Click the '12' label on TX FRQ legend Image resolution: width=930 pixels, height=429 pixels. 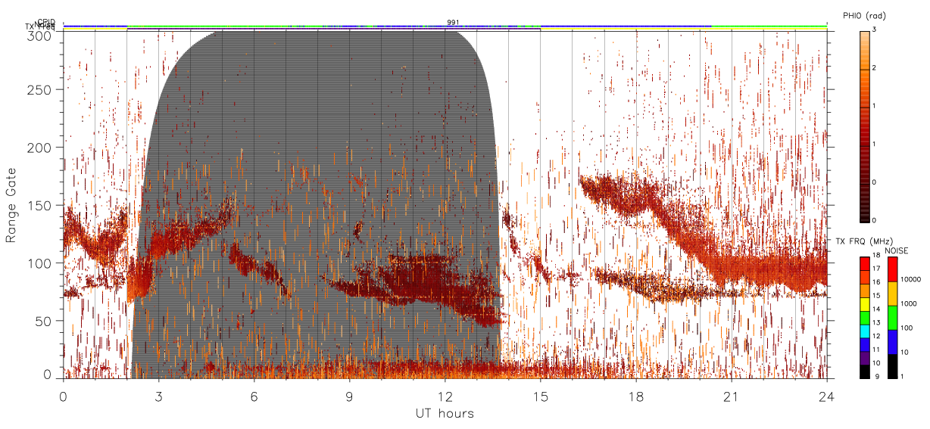pyautogui.click(x=876, y=336)
